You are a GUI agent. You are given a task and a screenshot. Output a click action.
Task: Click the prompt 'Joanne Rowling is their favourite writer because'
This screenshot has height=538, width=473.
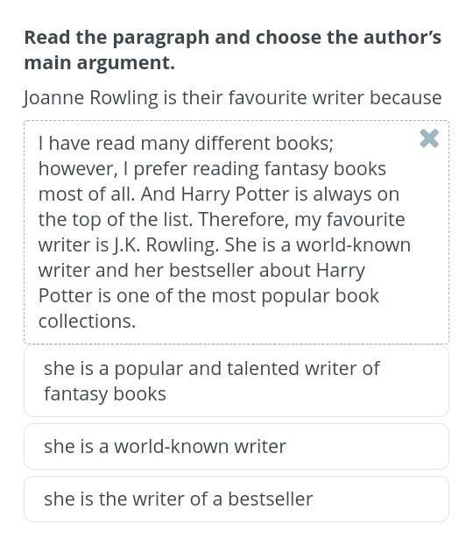232,98
